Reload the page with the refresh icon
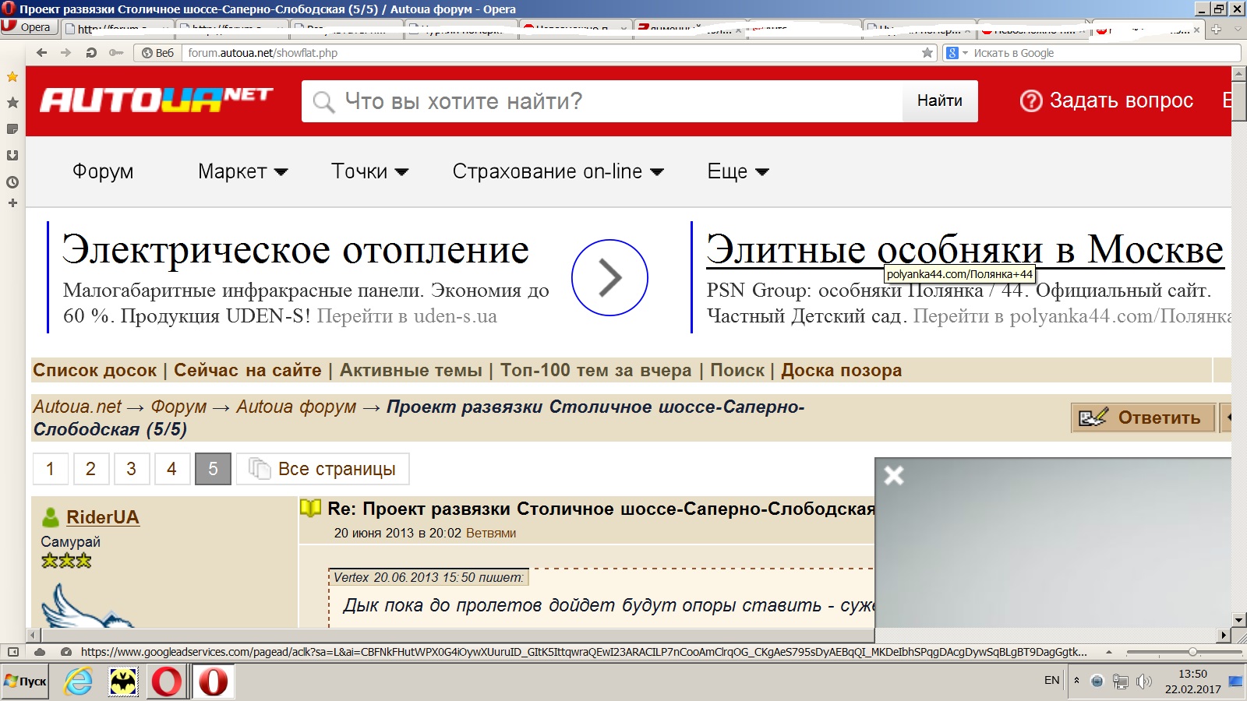The height and width of the screenshot is (701, 1247). [x=91, y=53]
